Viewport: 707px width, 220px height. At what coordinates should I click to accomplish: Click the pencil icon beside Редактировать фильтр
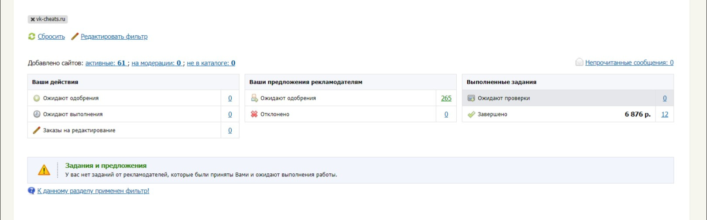75,37
